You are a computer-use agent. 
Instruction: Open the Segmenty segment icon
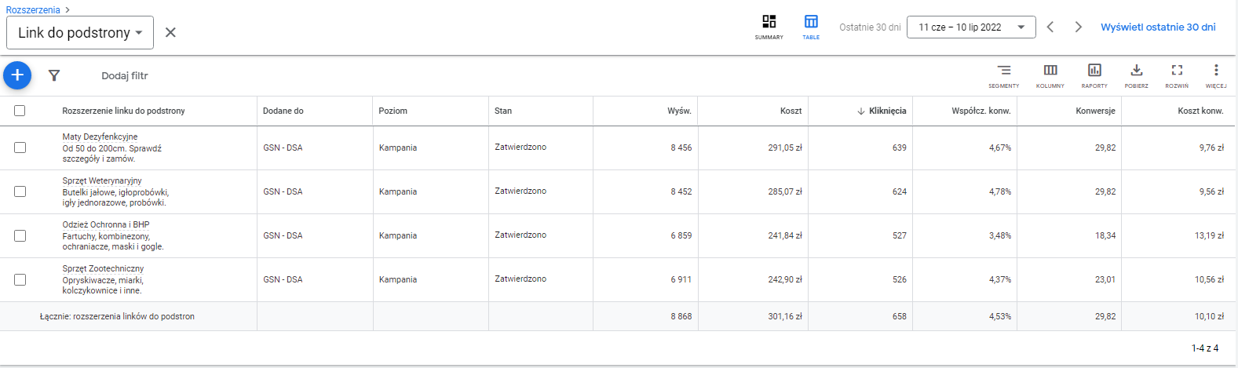point(1003,75)
